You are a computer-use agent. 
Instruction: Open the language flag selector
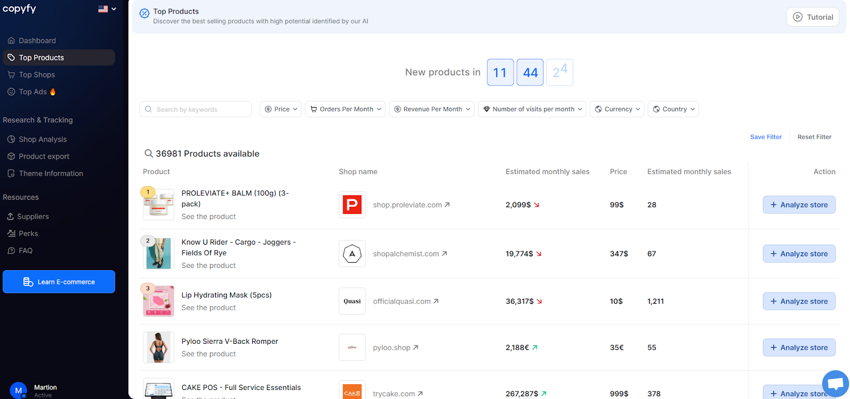pos(107,9)
